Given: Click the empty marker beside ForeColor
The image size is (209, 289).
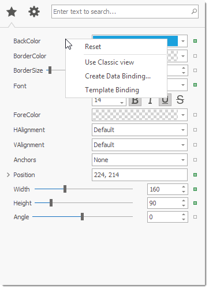Looking at the screenshot, I should click(x=195, y=115).
